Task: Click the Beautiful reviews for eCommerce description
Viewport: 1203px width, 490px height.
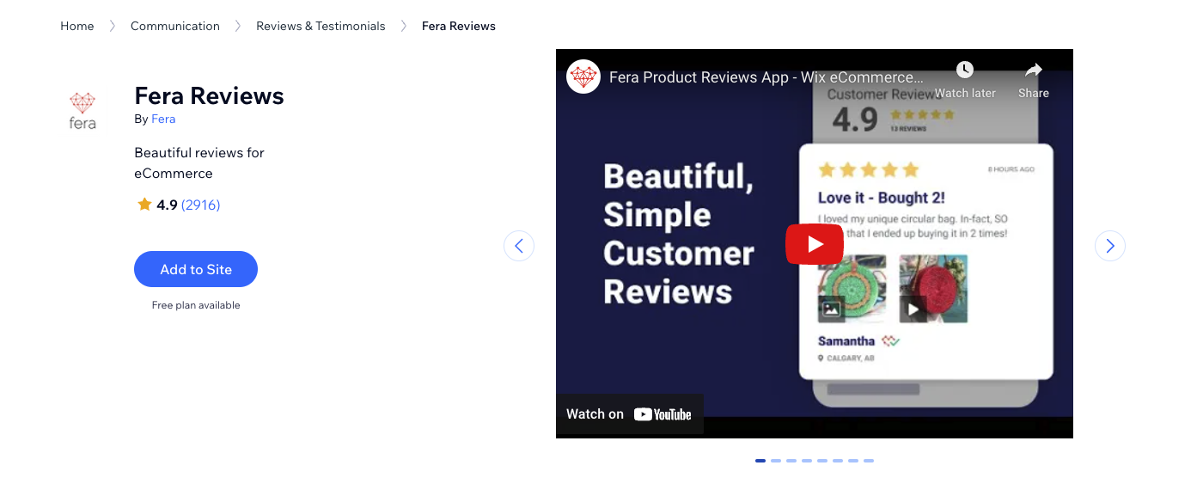Action: pos(199,163)
